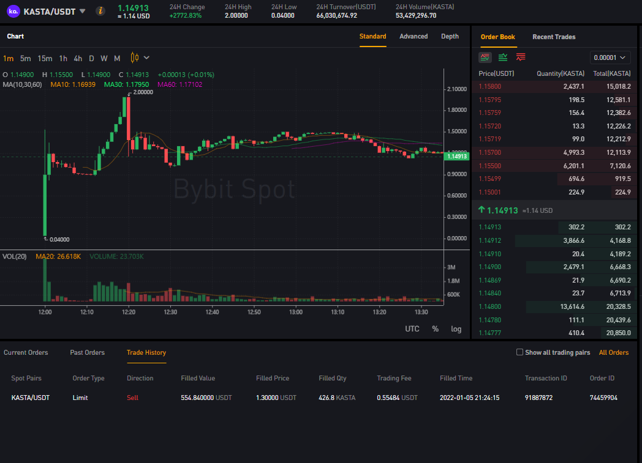Select the candlestick chart type icon

tap(134, 57)
